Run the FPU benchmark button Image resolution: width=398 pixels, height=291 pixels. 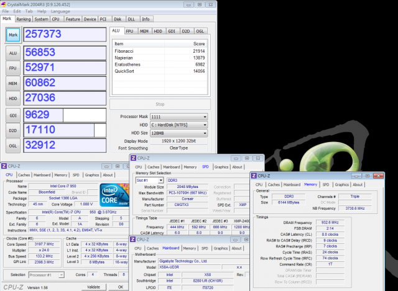click(x=13, y=68)
